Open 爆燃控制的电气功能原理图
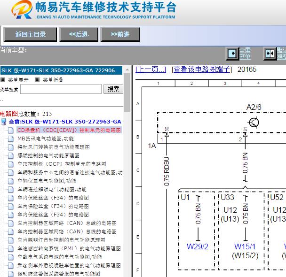The image size is (286, 277). click(x=48, y=155)
